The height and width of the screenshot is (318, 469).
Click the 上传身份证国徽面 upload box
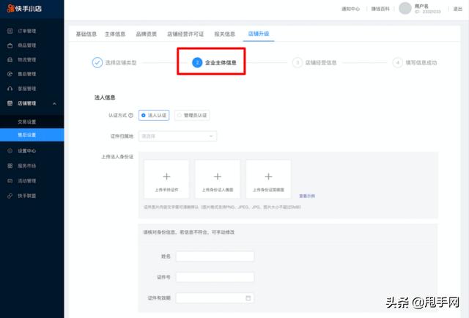pyautogui.click(x=268, y=180)
